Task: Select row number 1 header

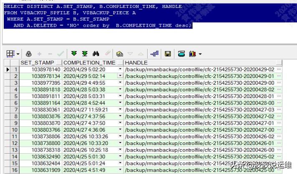Action: point(15,69)
